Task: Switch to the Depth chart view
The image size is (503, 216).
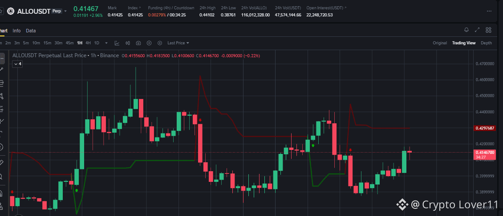Action: click(x=486, y=43)
